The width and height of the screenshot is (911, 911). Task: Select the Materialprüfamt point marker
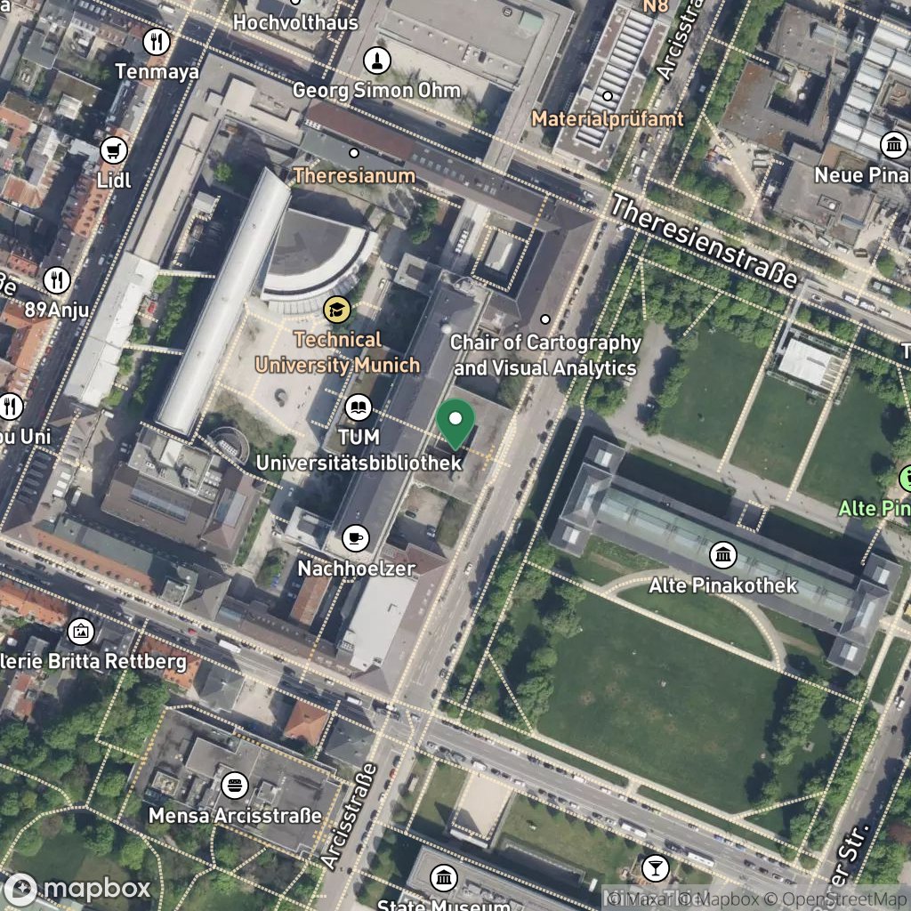coord(608,96)
